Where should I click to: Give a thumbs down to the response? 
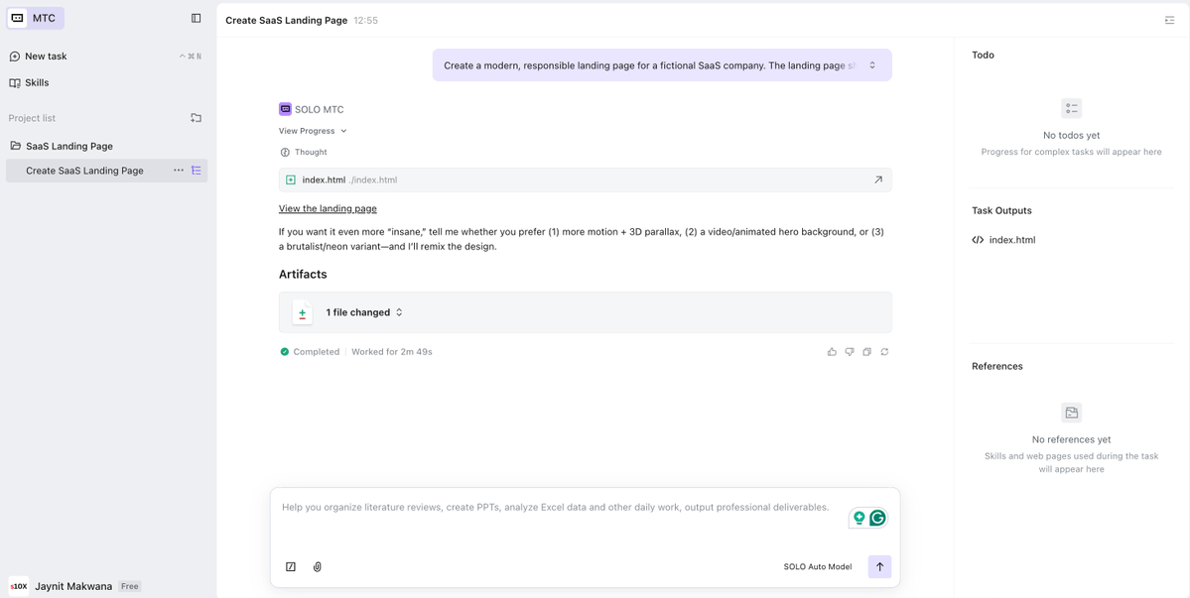(x=850, y=352)
